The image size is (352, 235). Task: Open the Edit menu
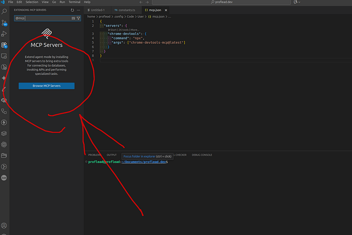coord(19,2)
